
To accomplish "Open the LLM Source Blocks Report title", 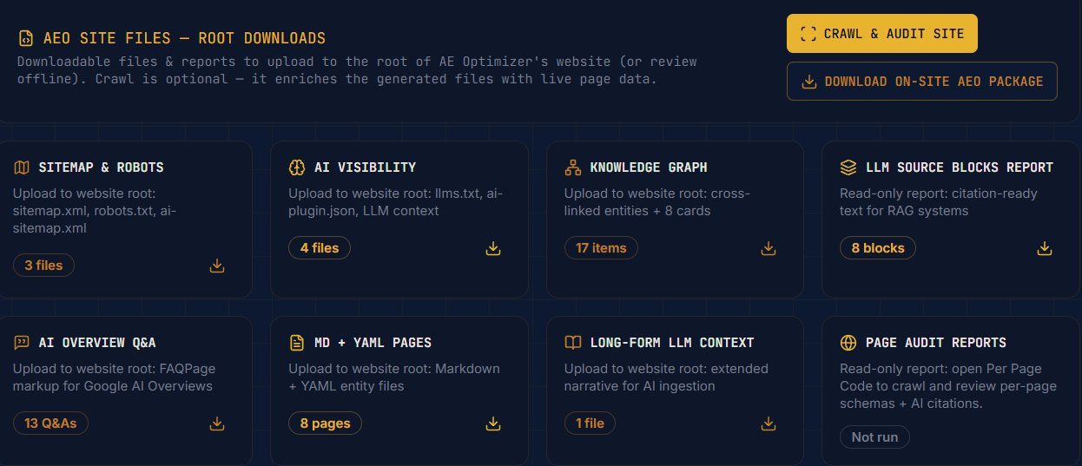I will (x=960, y=167).
